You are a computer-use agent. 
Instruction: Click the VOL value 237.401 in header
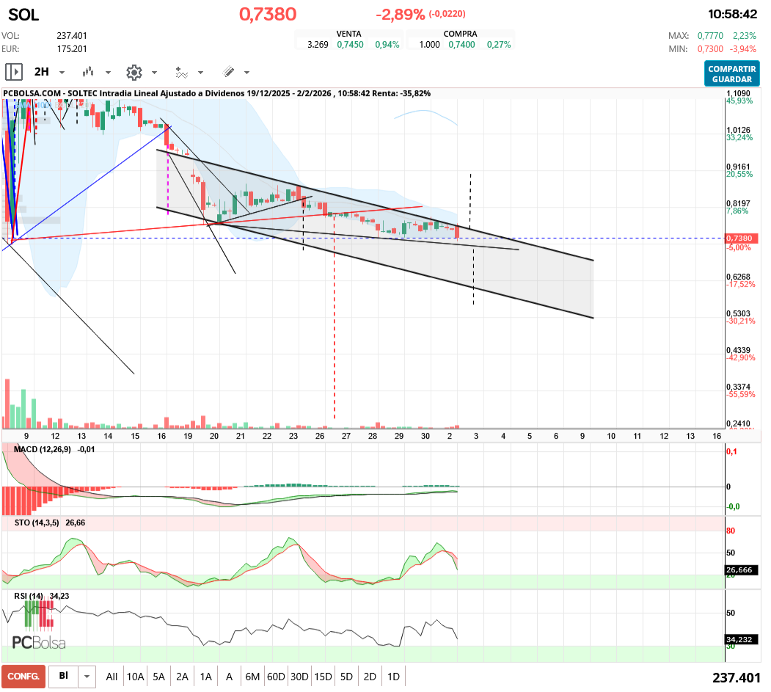72,36
